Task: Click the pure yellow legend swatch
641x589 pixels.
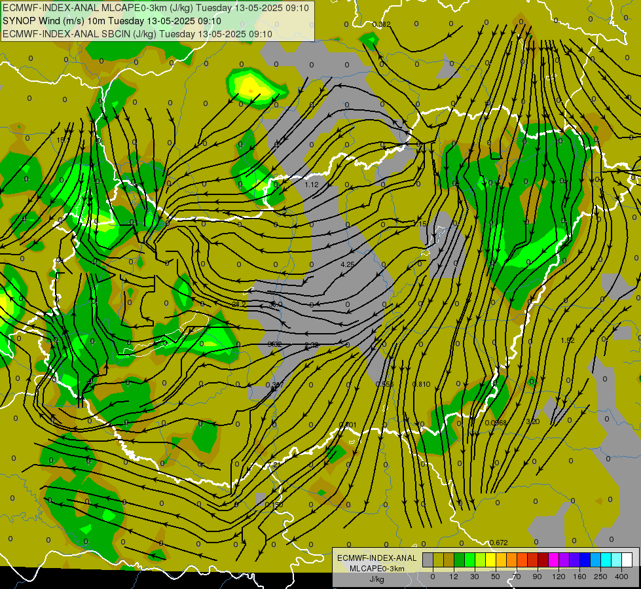Action: pyautogui.click(x=491, y=560)
